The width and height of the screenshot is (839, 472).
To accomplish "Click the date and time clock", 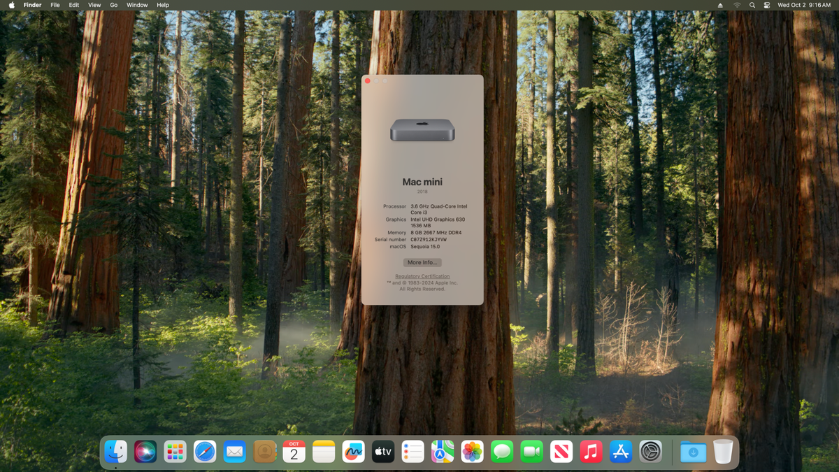I will [804, 5].
